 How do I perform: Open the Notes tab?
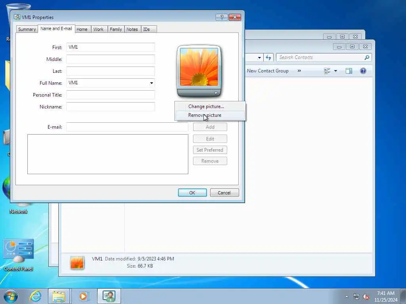pyautogui.click(x=132, y=29)
